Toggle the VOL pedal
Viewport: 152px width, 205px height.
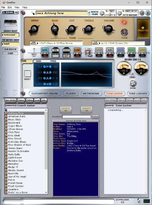coord(56,52)
